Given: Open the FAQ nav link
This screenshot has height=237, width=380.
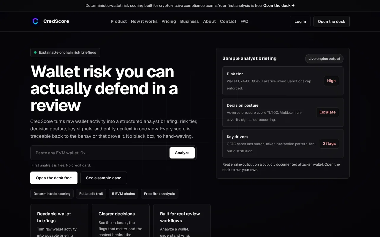Looking at the screenshot, I should point(244,21).
